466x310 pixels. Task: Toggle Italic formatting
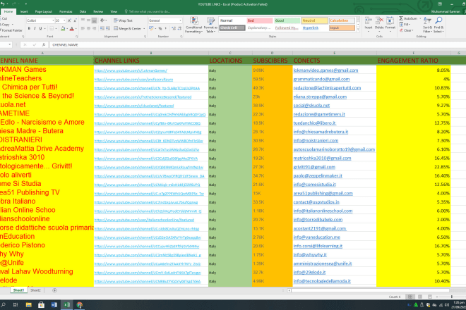tap(35, 28)
